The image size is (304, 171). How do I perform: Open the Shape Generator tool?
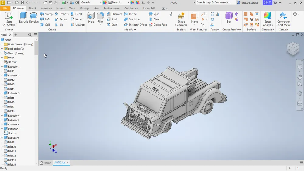181,19
